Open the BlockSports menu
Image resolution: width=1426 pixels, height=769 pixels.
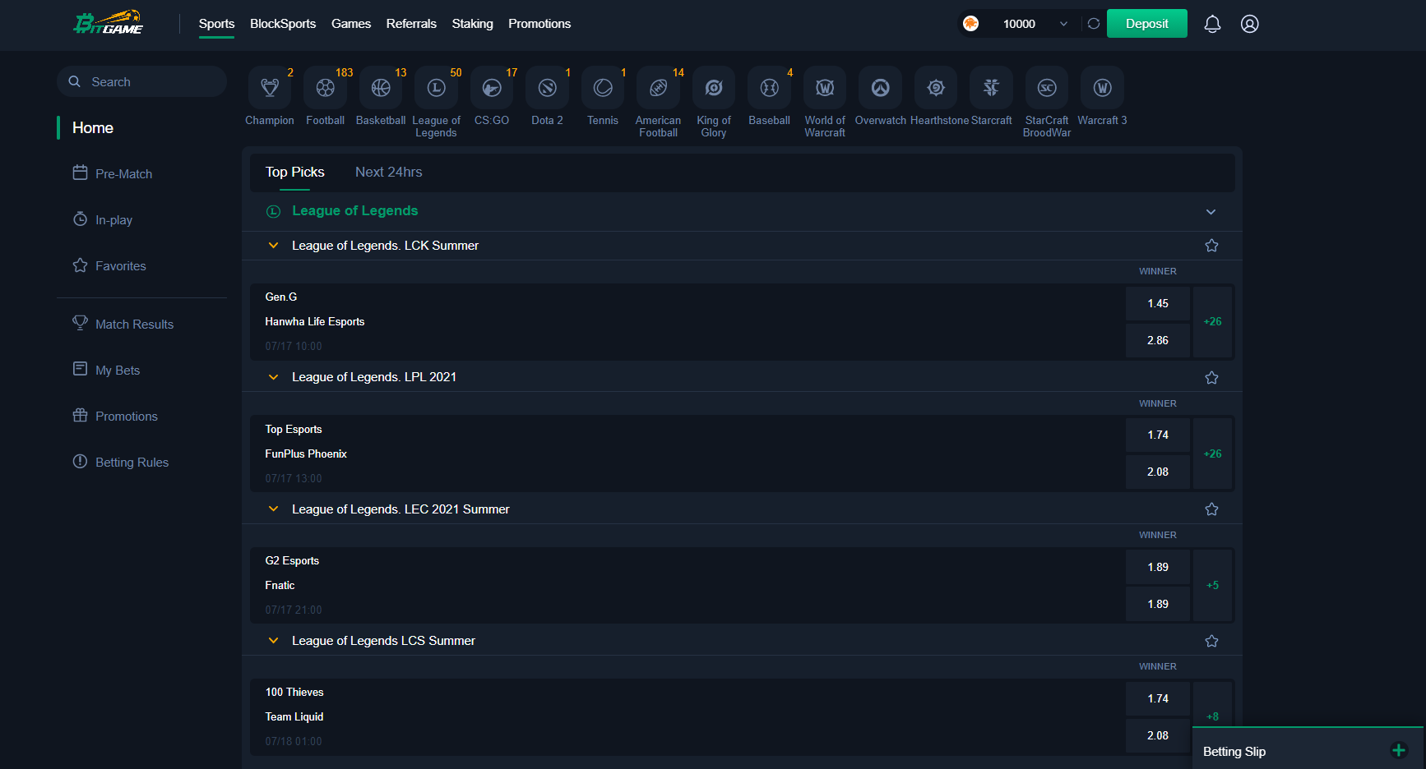pos(283,24)
